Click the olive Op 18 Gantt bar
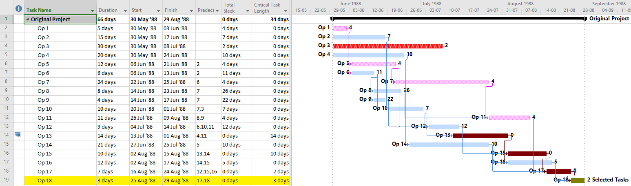Screen dimensions: 631x186 click(x=578, y=180)
